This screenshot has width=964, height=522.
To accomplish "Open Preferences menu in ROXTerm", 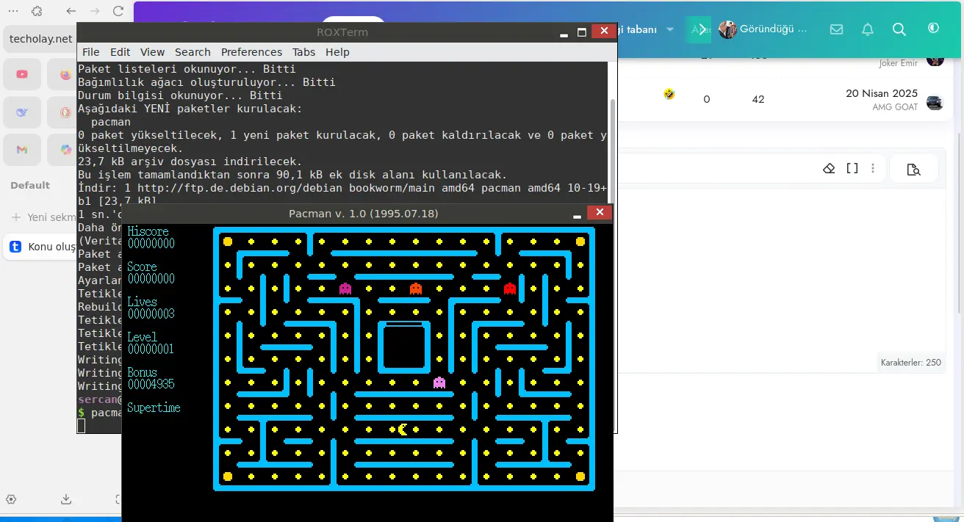I will (251, 52).
